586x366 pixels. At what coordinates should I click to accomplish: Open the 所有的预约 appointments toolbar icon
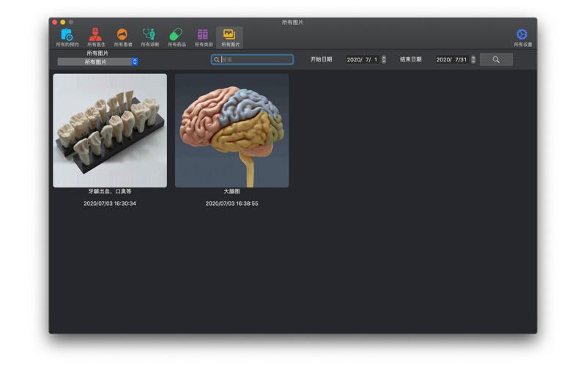click(67, 37)
